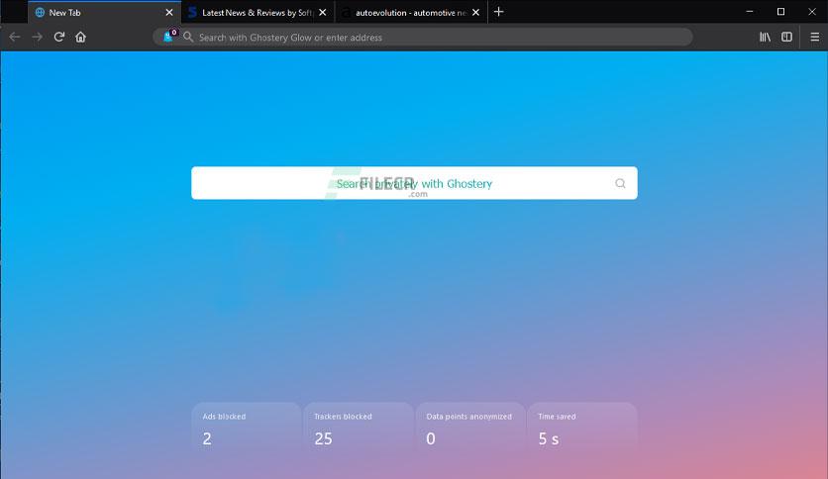Screen dimensions: 828x479
Task: Click the Search privately with Ghostery field
Action: pyautogui.click(x=414, y=183)
